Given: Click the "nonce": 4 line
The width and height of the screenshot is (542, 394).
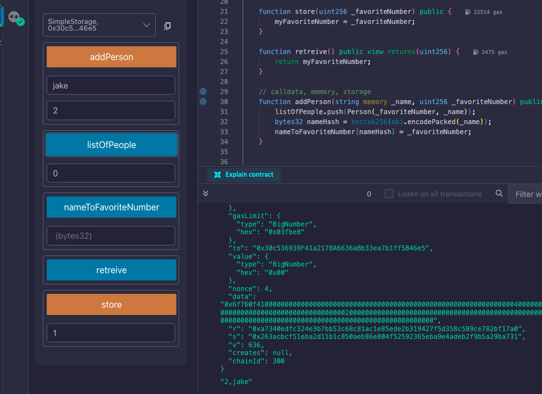Looking at the screenshot, I should pos(250,289).
